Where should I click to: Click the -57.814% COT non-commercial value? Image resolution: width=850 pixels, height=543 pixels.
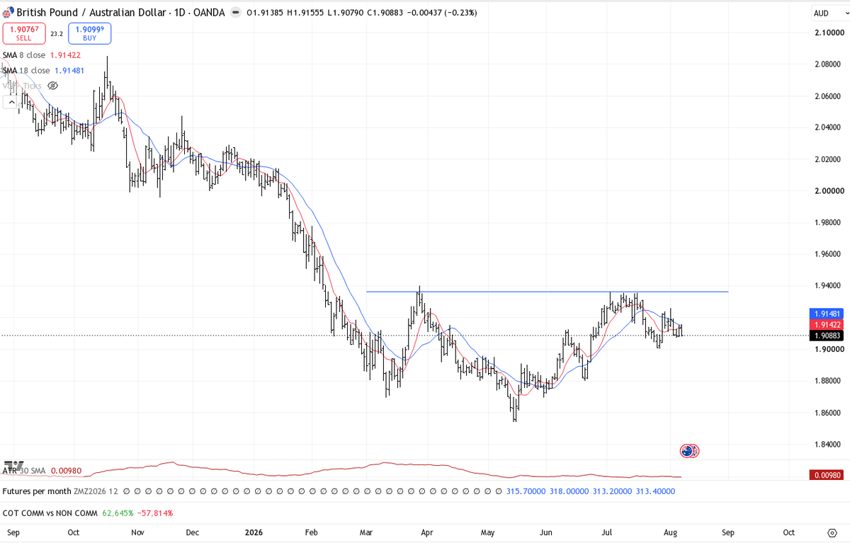pos(155,513)
